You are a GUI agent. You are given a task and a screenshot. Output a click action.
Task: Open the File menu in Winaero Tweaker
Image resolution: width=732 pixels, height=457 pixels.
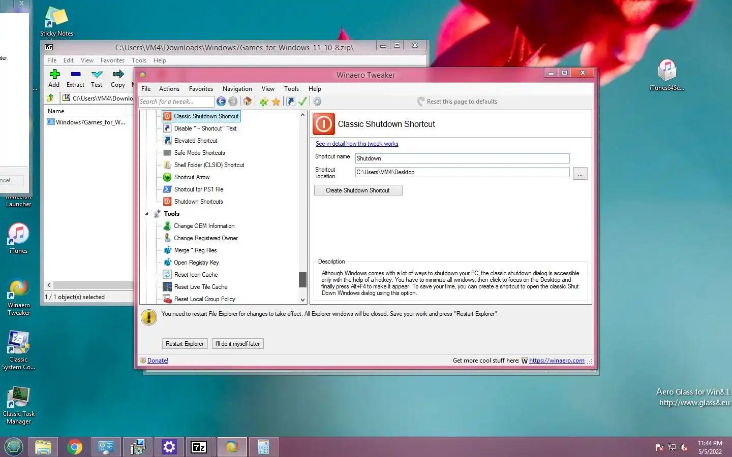pyautogui.click(x=146, y=89)
